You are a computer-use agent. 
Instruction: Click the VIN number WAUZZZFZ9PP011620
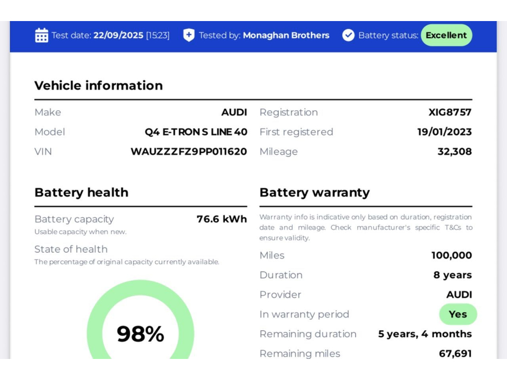189,152
